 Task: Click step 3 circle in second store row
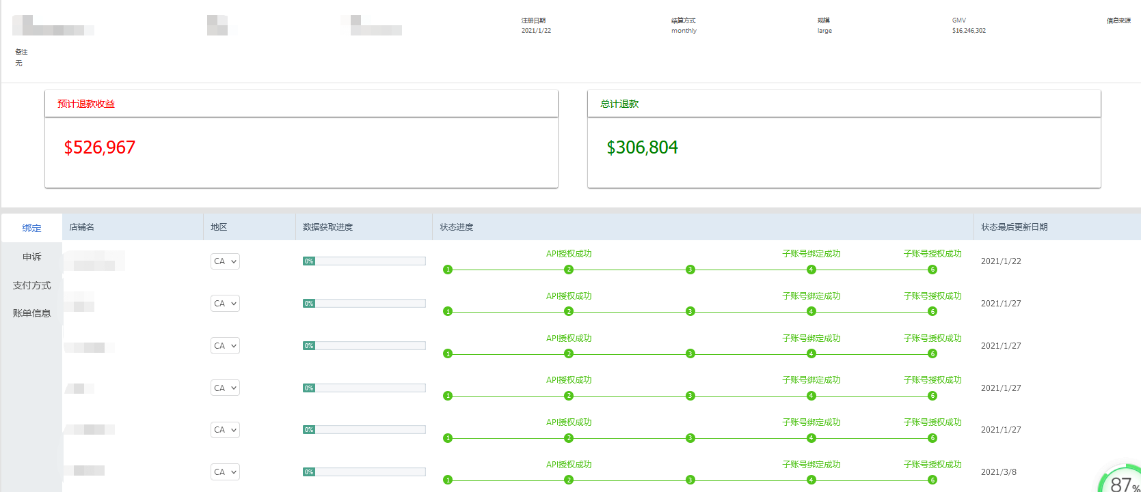pos(690,312)
